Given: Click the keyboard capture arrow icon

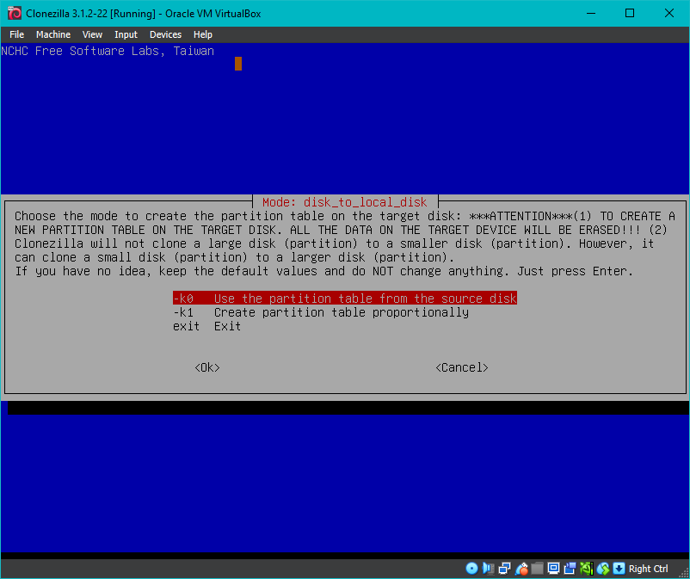Looking at the screenshot, I should (x=619, y=569).
